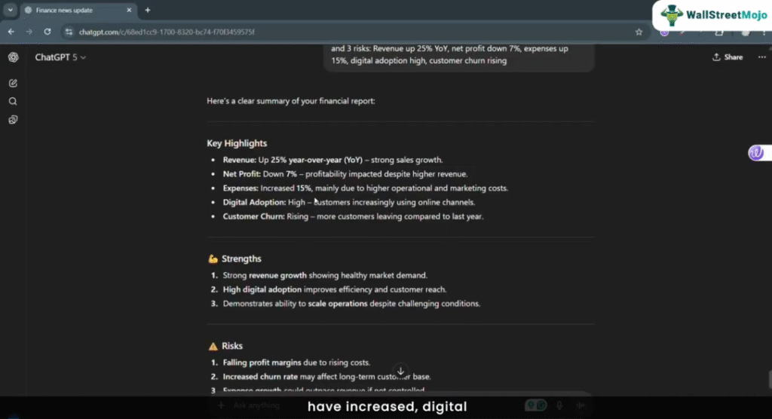Open search chats magnifier icon
The width and height of the screenshot is (772, 419).
(13, 102)
